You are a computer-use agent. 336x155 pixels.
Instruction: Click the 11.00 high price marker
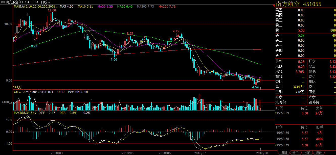[52, 10]
